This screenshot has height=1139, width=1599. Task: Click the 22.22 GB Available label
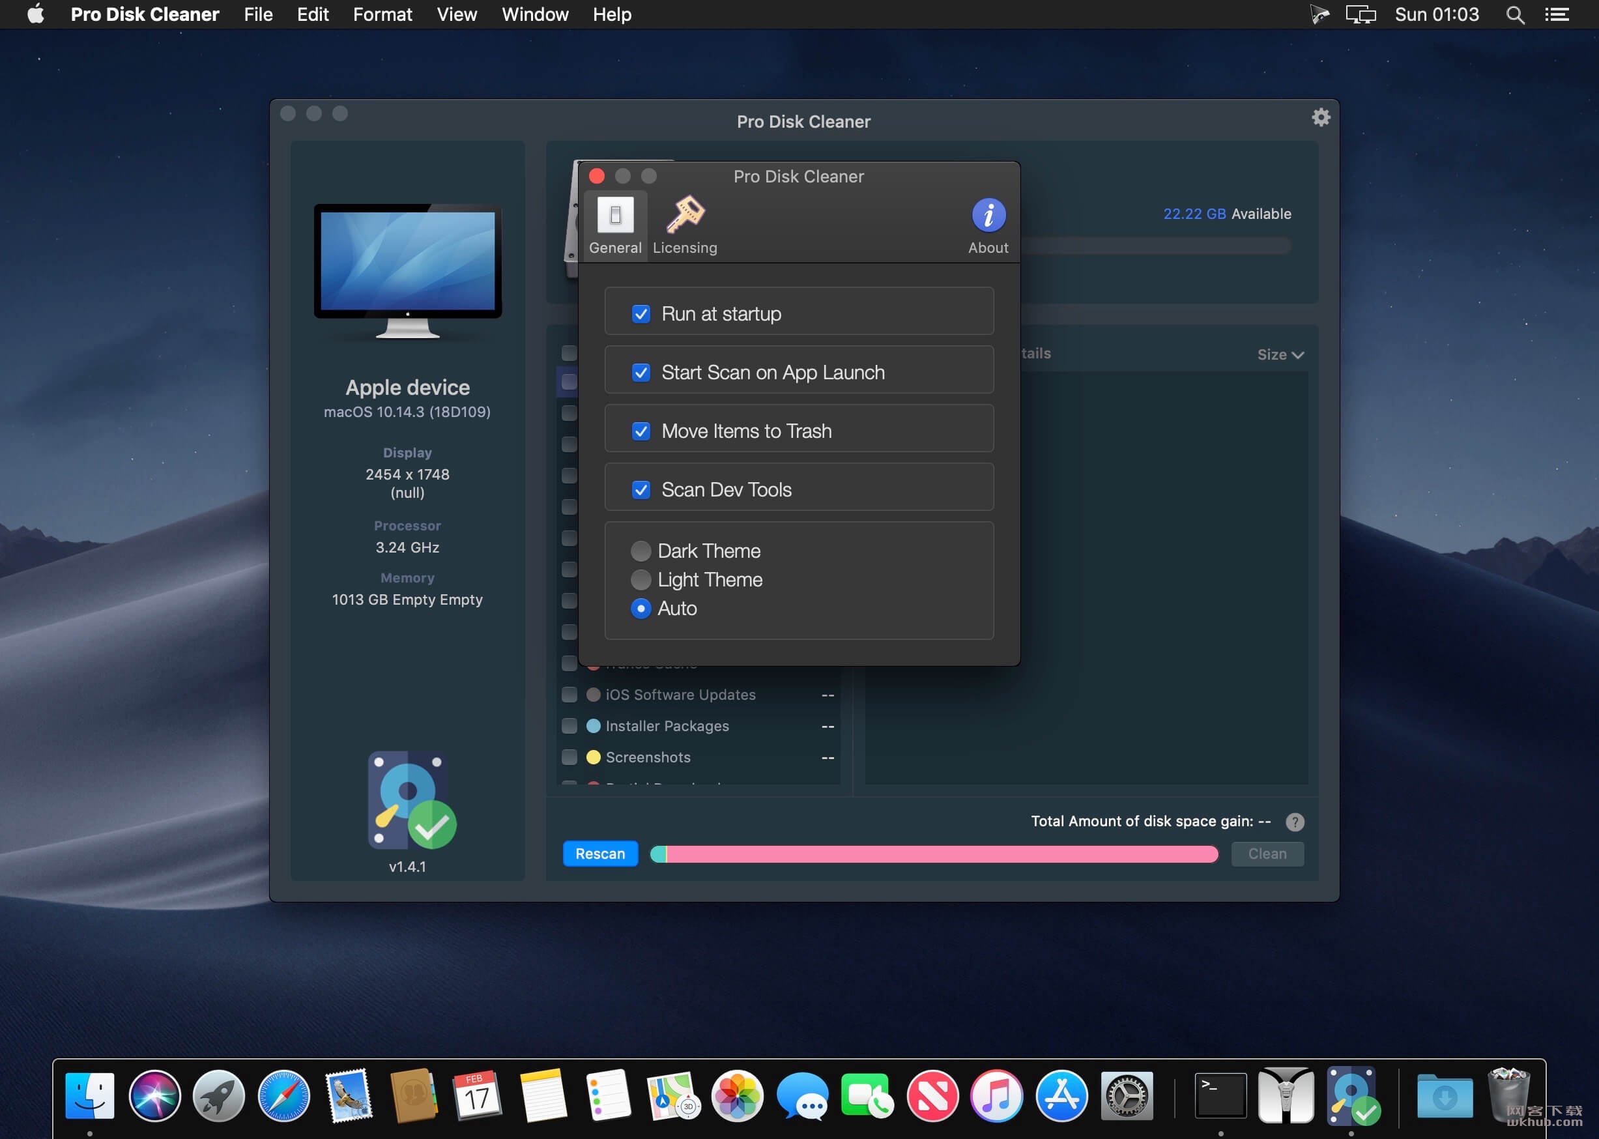tap(1226, 214)
